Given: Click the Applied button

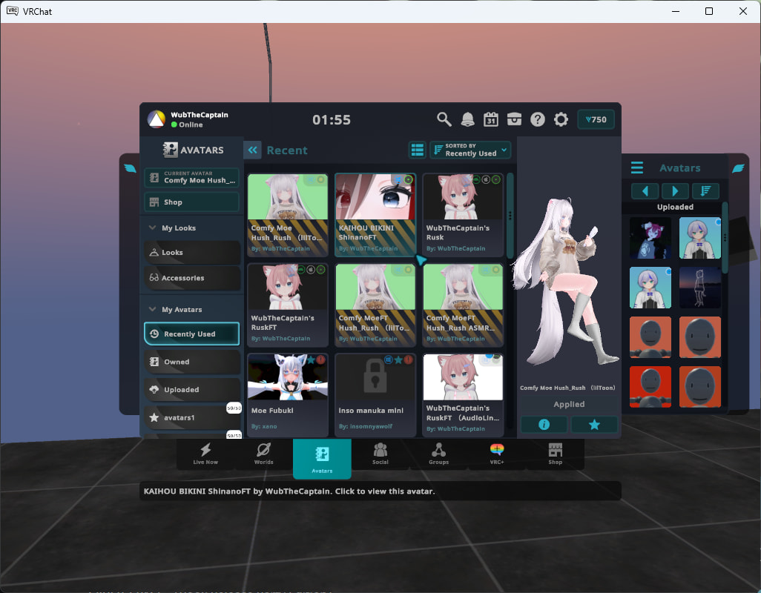Looking at the screenshot, I should pyautogui.click(x=569, y=405).
